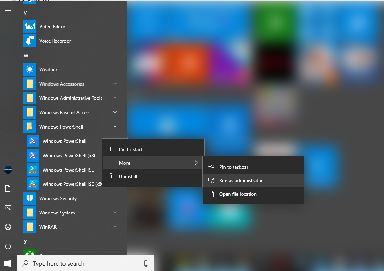Click the user account avatar

tap(8, 170)
